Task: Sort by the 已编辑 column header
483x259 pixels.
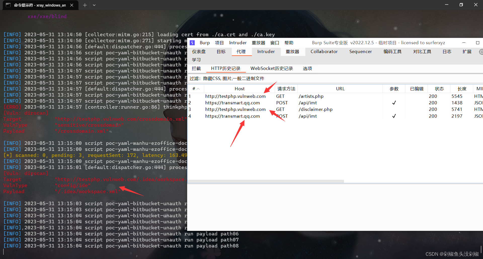Action: pyautogui.click(x=417, y=89)
